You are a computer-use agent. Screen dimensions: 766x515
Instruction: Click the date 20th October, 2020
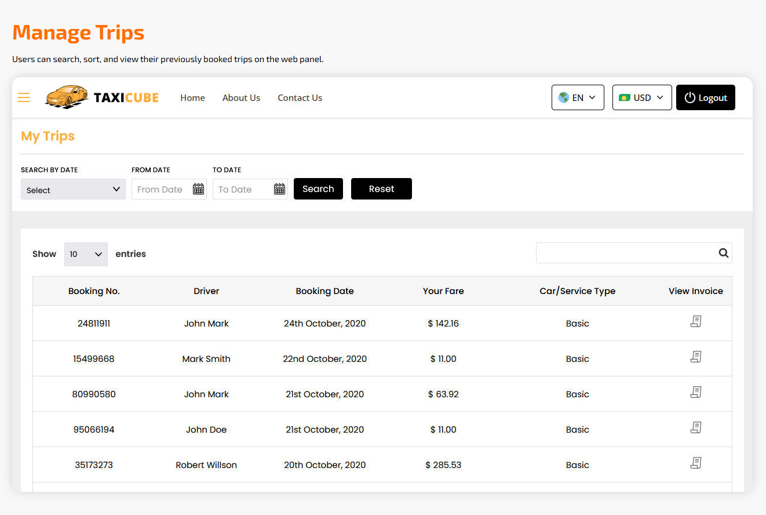pos(324,465)
